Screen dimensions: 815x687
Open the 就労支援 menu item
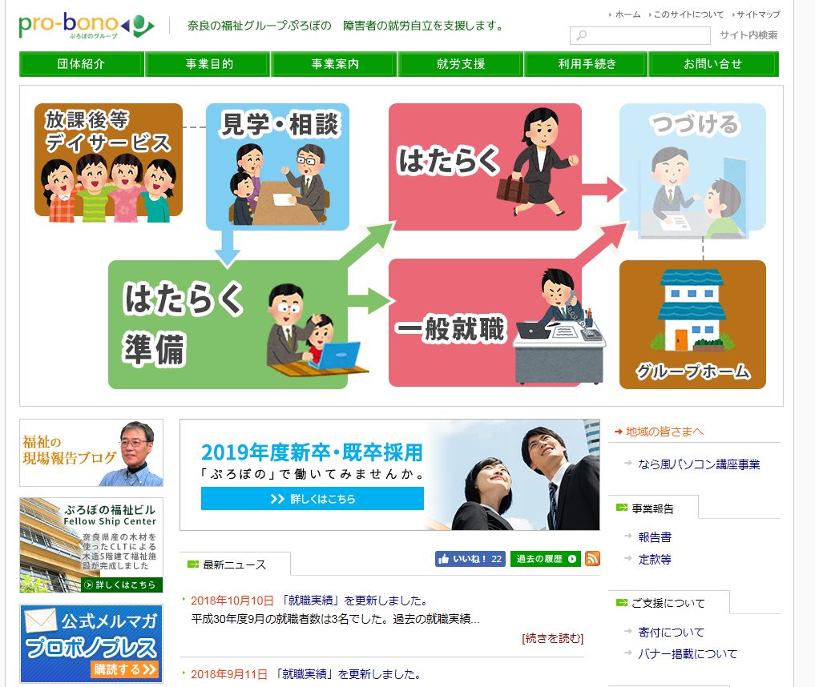(461, 64)
